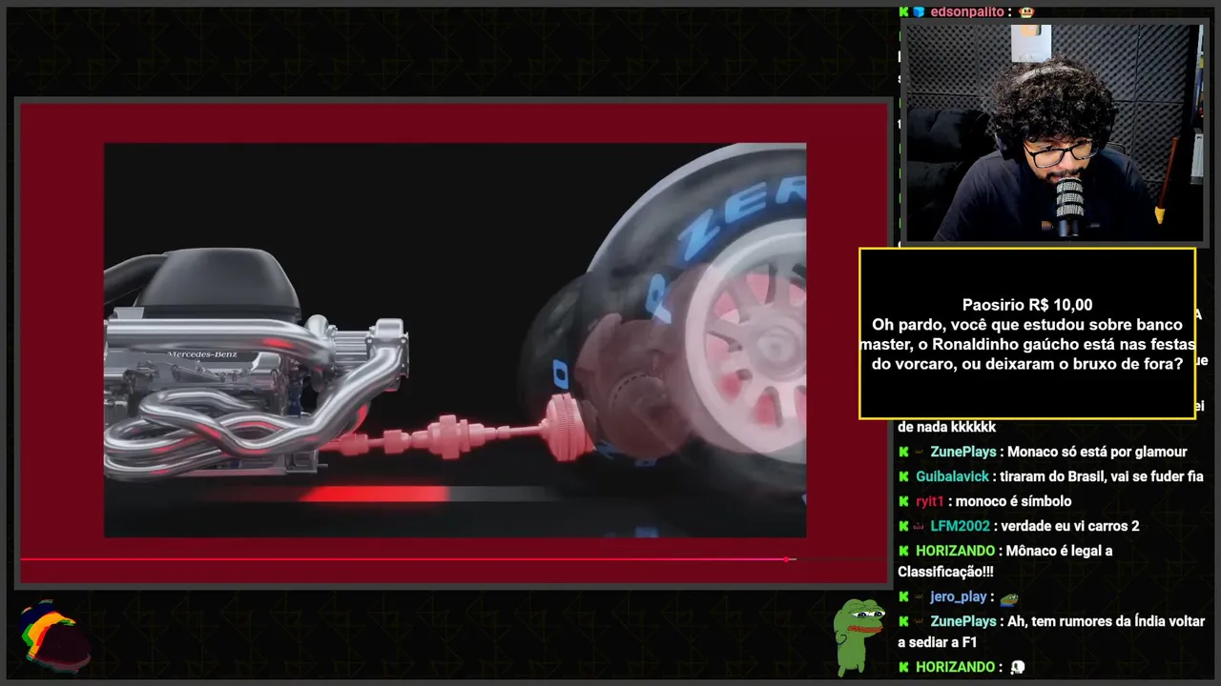This screenshot has height=686, width=1221.
Task: Click the text 'a sediar a F1'
Action: pos(938,642)
